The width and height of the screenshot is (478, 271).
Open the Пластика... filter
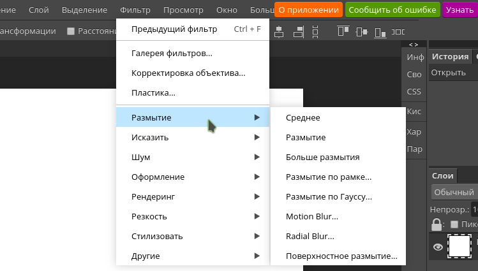193,93
